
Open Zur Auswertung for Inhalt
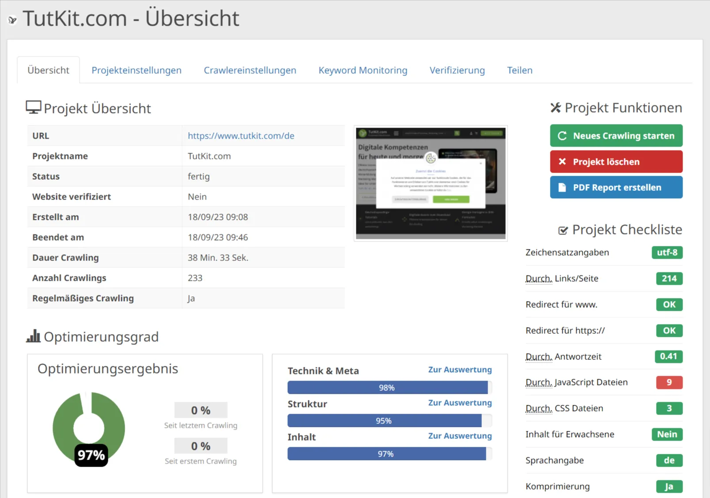point(460,436)
